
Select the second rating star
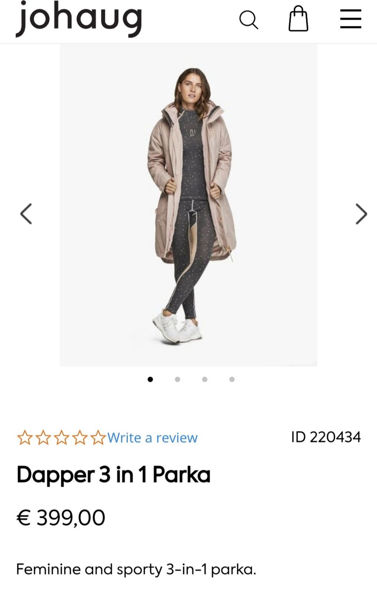tap(43, 438)
